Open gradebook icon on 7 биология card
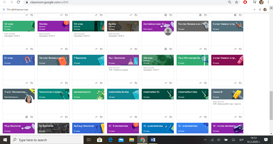This screenshot has width=273, height=144. click(96, 83)
